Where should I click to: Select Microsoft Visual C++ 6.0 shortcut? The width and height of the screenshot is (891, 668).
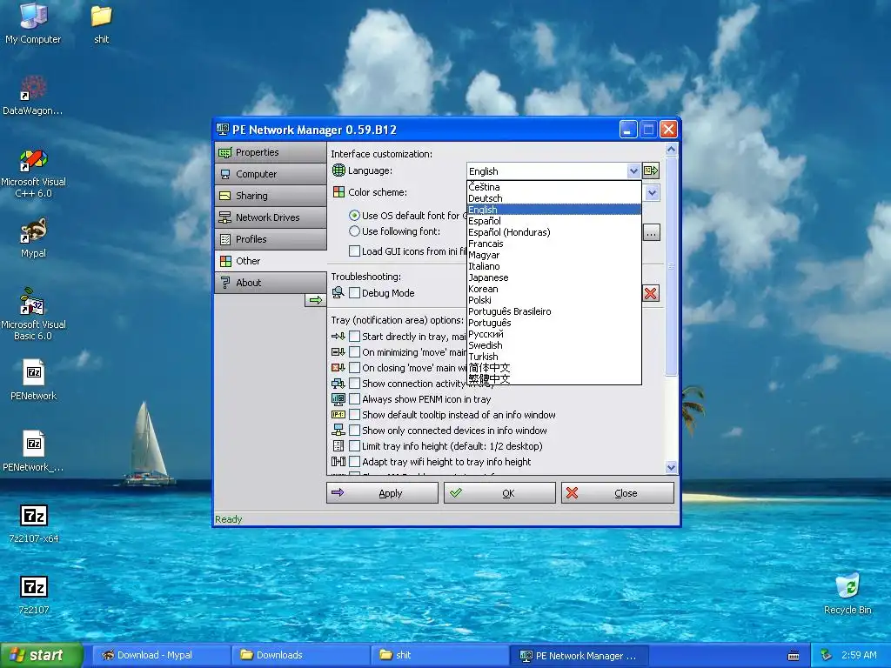click(33, 173)
